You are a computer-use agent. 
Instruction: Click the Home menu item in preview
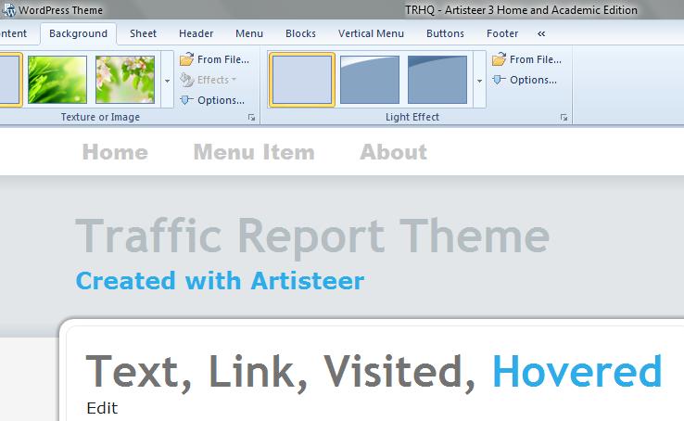coord(115,152)
